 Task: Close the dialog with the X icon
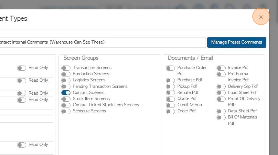261,17
